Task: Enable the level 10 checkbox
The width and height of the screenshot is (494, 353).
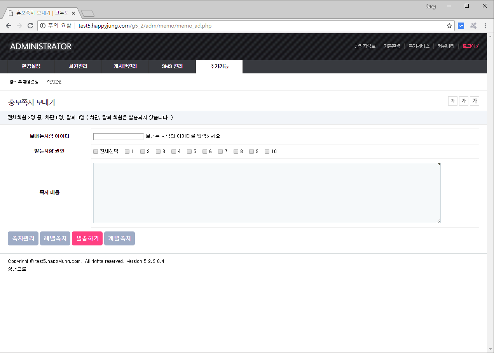Action: click(x=267, y=151)
